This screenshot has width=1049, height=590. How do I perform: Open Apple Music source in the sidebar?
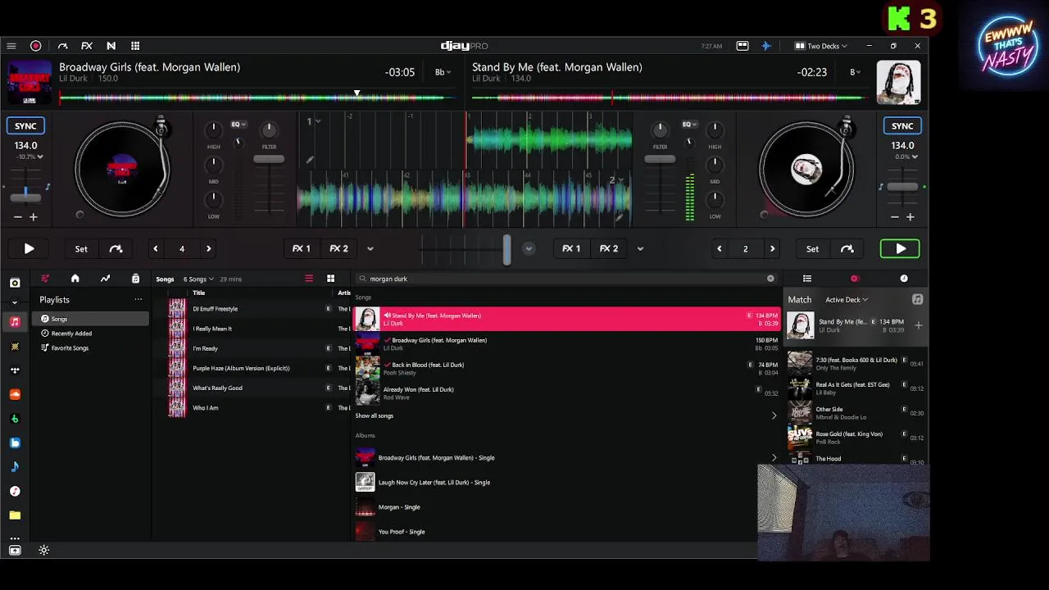tap(15, 322)
